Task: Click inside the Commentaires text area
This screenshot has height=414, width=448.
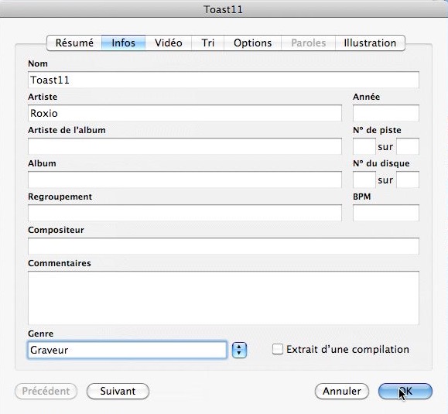Action: 224,298
